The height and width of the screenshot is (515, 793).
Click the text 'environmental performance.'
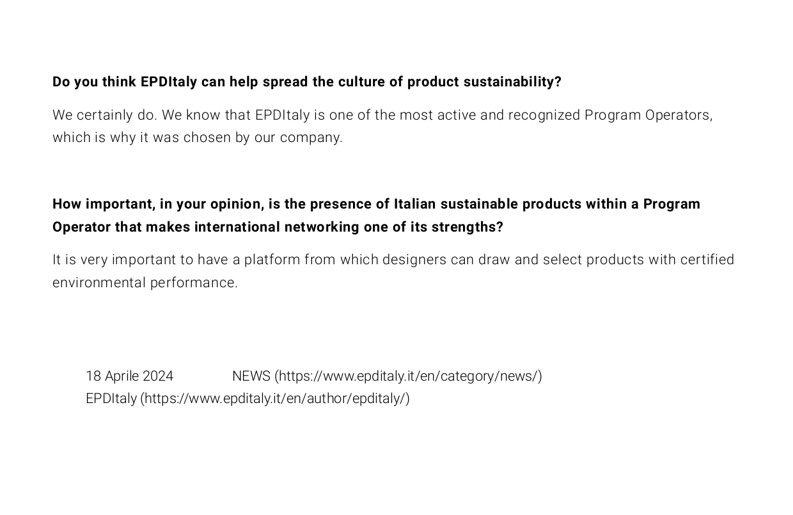pos(145,283)
